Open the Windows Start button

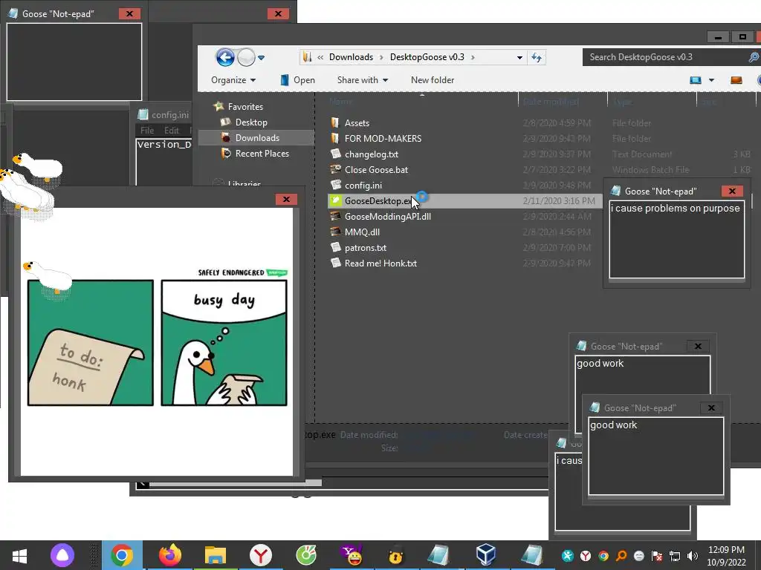point(20,555)
